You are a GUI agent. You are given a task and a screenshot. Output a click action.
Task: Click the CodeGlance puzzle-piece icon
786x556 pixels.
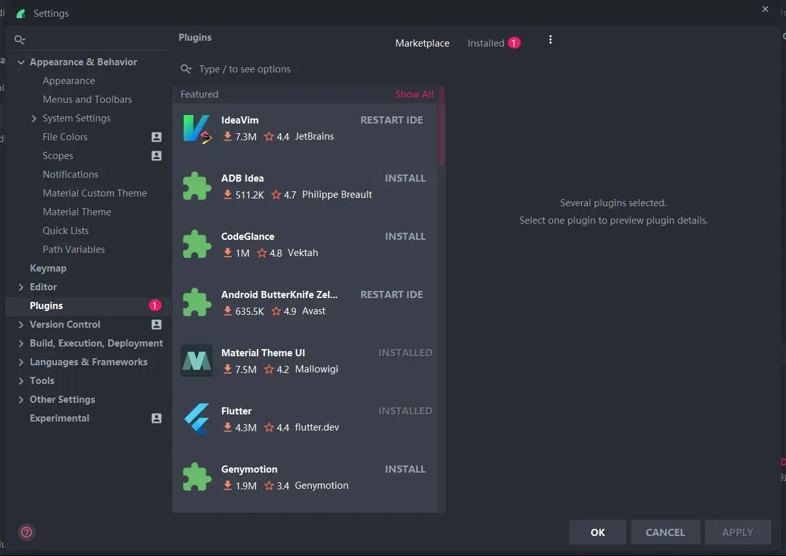(x=197, y=244)
